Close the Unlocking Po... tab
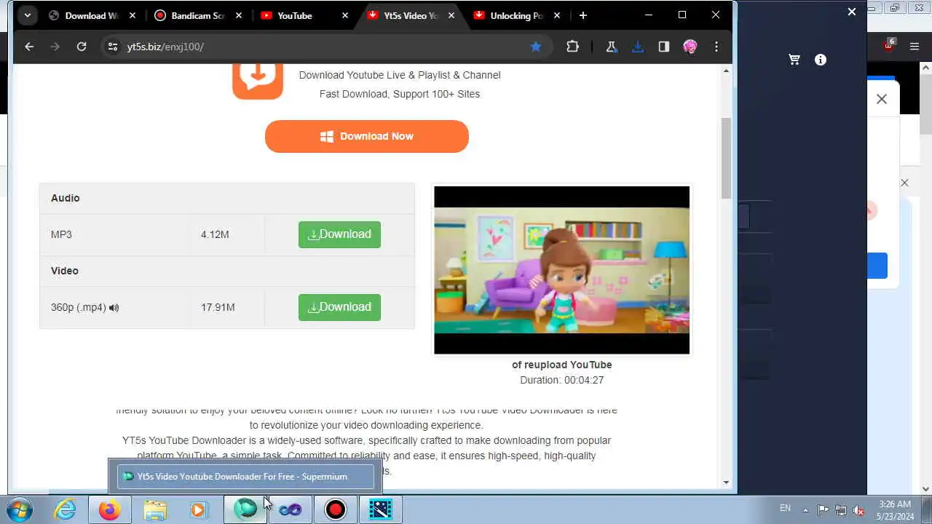The width and height of the screenshot is (932, 524). 557,15
